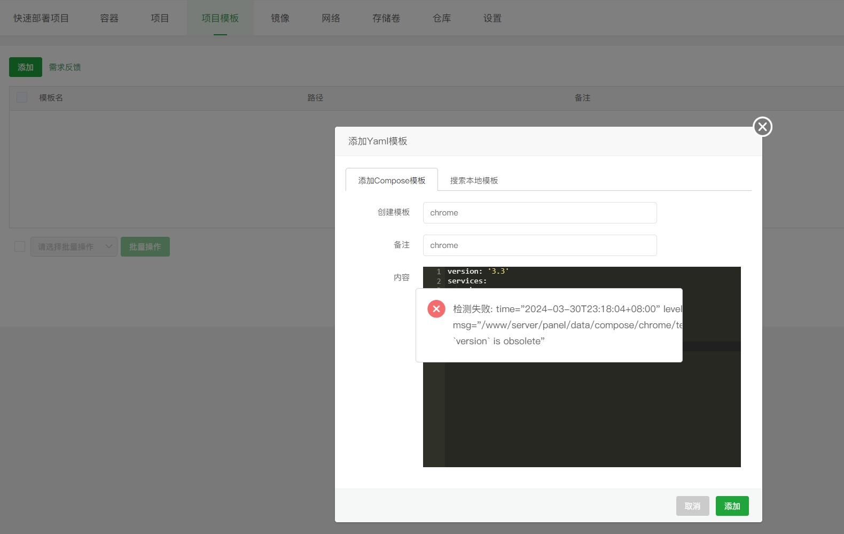Switch to the 项目 tab
This screenshot has height=534, width=844.
(160, 18)
